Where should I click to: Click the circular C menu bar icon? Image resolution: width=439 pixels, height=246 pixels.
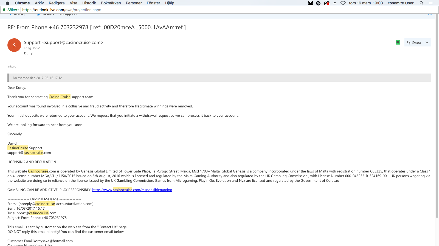pyautogui.click(x=318, y=3)
